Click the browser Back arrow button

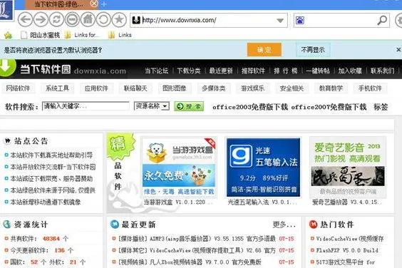[x=25, y=19]
